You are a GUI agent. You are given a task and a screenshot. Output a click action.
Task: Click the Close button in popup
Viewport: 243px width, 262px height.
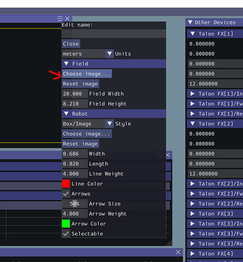[x=71, y=43]
